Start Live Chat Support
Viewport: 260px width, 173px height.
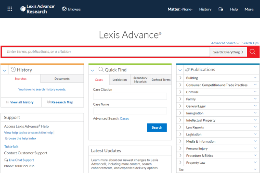(21, 160)
